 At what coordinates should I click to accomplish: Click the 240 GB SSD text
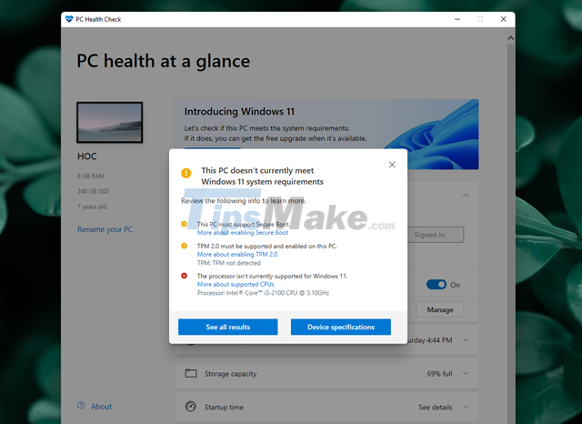point(93,191)
